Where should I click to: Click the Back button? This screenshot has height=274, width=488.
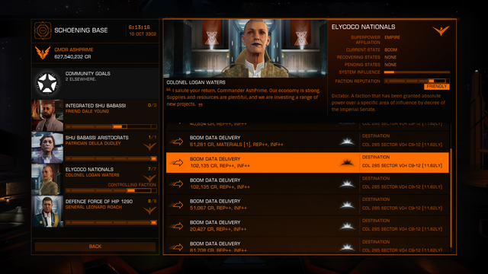pos(95,247)
